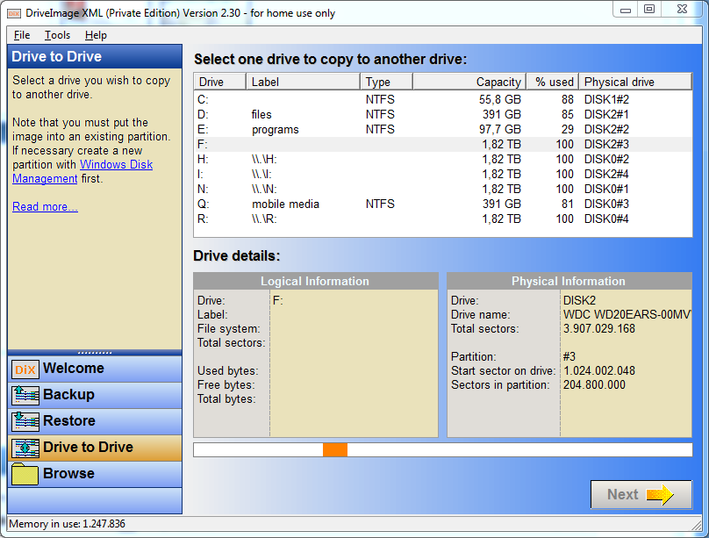Click the 97,7 GB capacity cell
The image size is (709, 538).
(500, 129)
